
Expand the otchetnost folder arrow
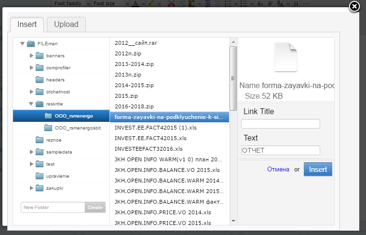(x=31, y=91)
